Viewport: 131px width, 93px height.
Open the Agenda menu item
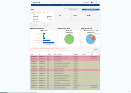coord(51,5)
